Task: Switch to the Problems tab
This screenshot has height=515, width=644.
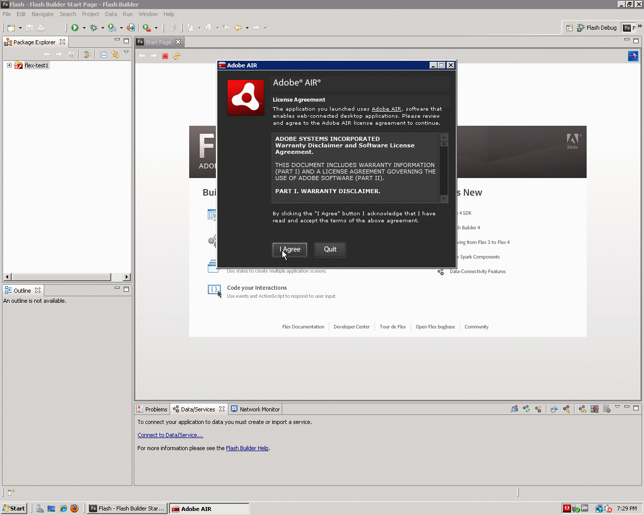Action: click(x=152, y=409)
